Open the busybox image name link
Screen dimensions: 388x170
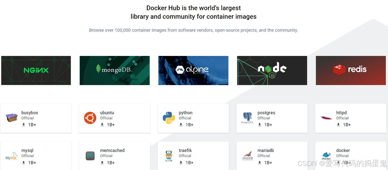(x=30, y=113)
